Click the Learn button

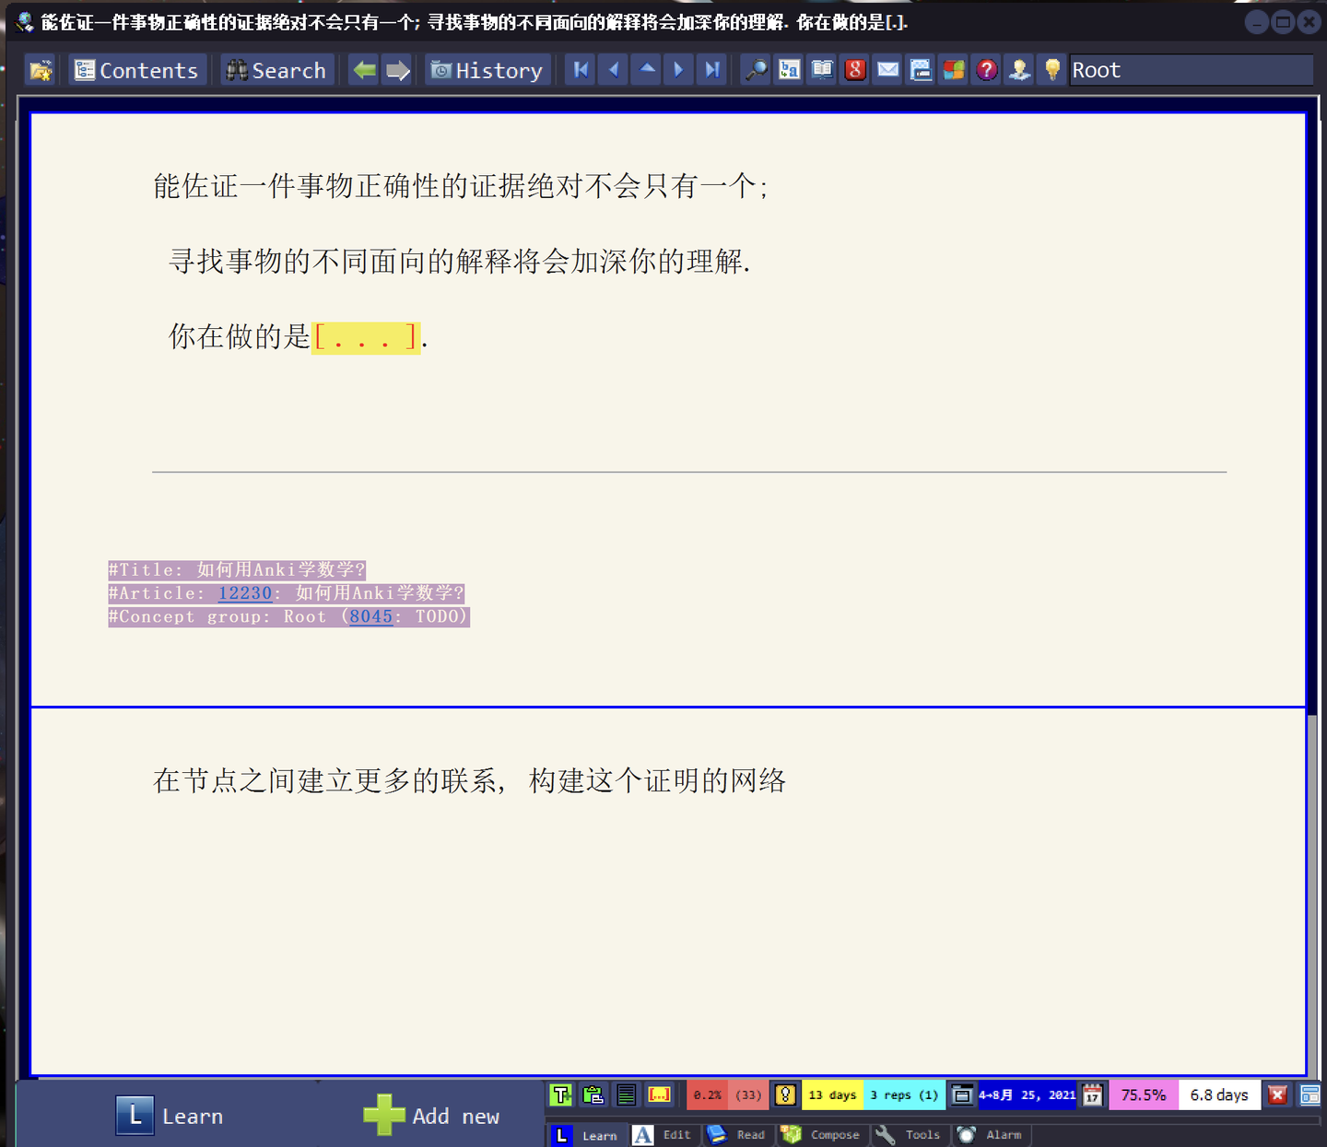point(170,1116)
